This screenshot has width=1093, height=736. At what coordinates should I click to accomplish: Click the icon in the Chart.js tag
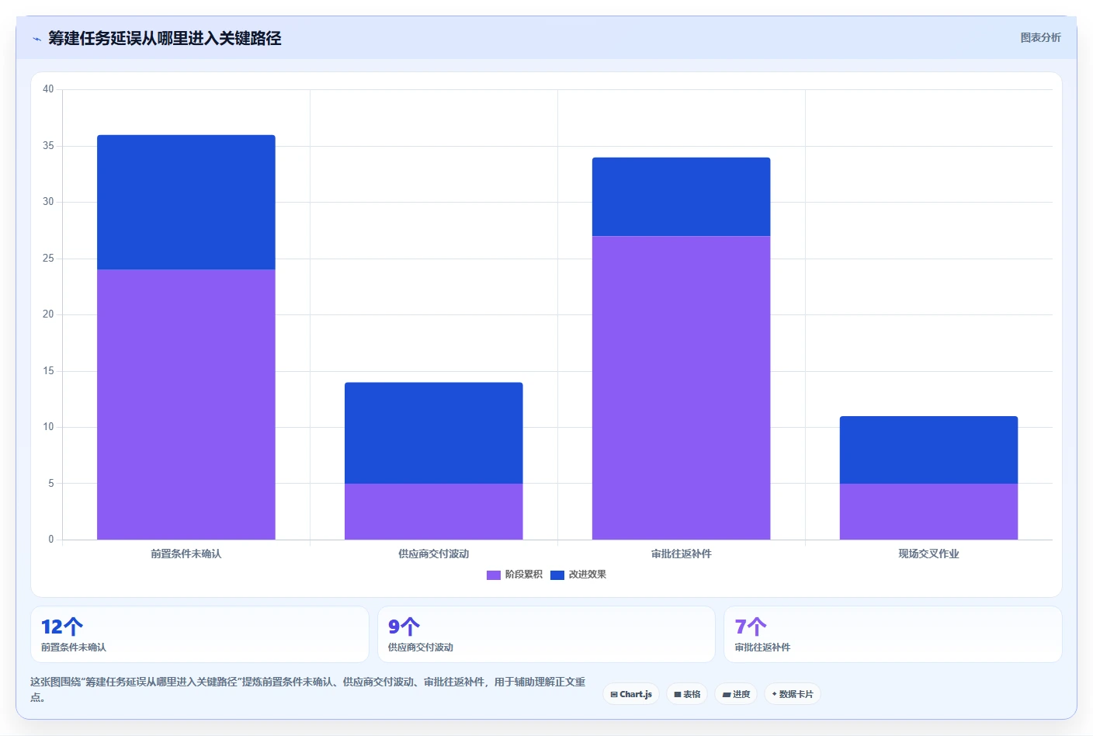pos(614,695)
